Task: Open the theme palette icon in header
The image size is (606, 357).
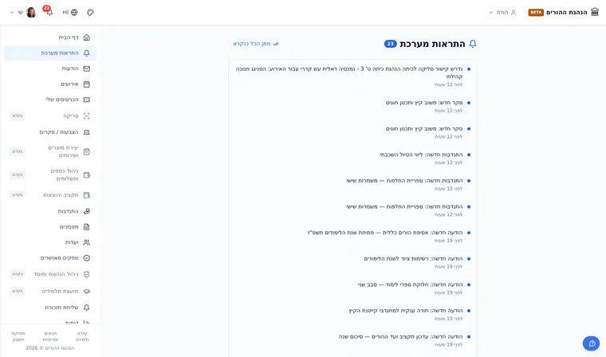Action: point(90,13)
